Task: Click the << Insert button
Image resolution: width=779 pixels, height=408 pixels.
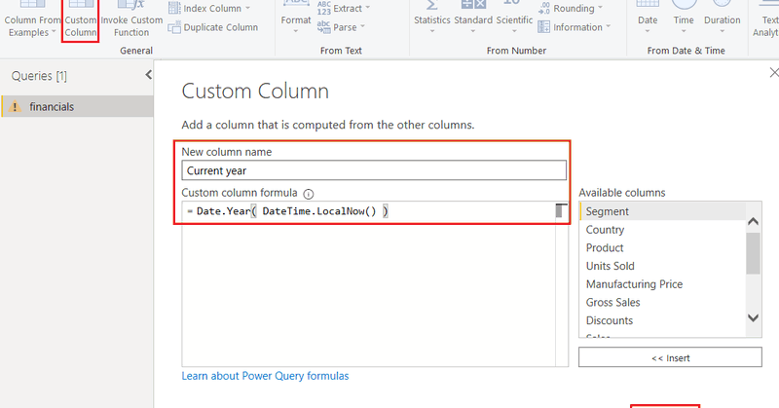Action: [x=670, y=357]
